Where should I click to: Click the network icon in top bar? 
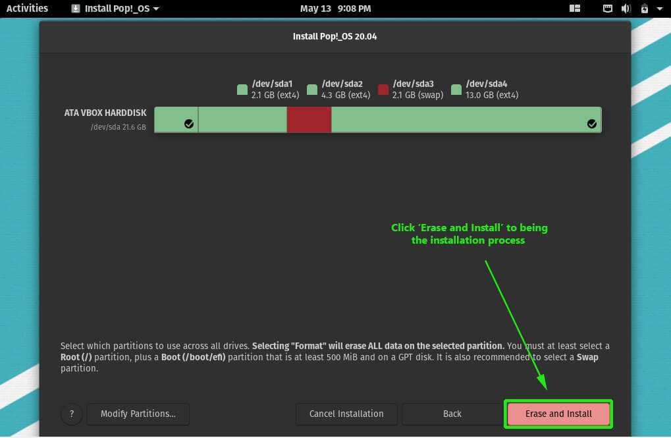[608, 8]
